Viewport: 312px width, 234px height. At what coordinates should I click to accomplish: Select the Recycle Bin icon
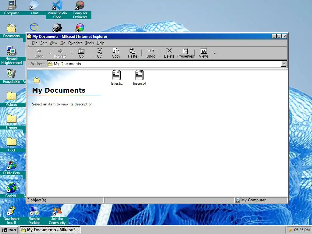click(x=11, y=76)
